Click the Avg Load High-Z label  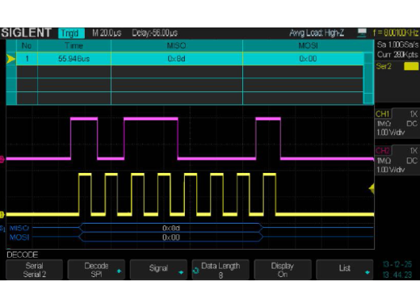click(x=317, y=33)
